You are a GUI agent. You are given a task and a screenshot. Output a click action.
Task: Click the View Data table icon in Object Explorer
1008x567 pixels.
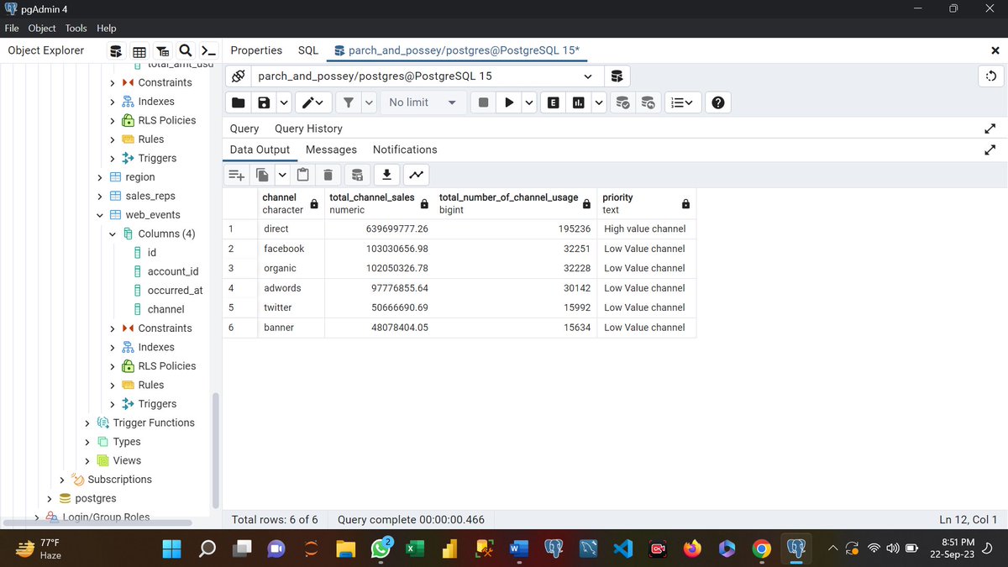tap(139, 51)
